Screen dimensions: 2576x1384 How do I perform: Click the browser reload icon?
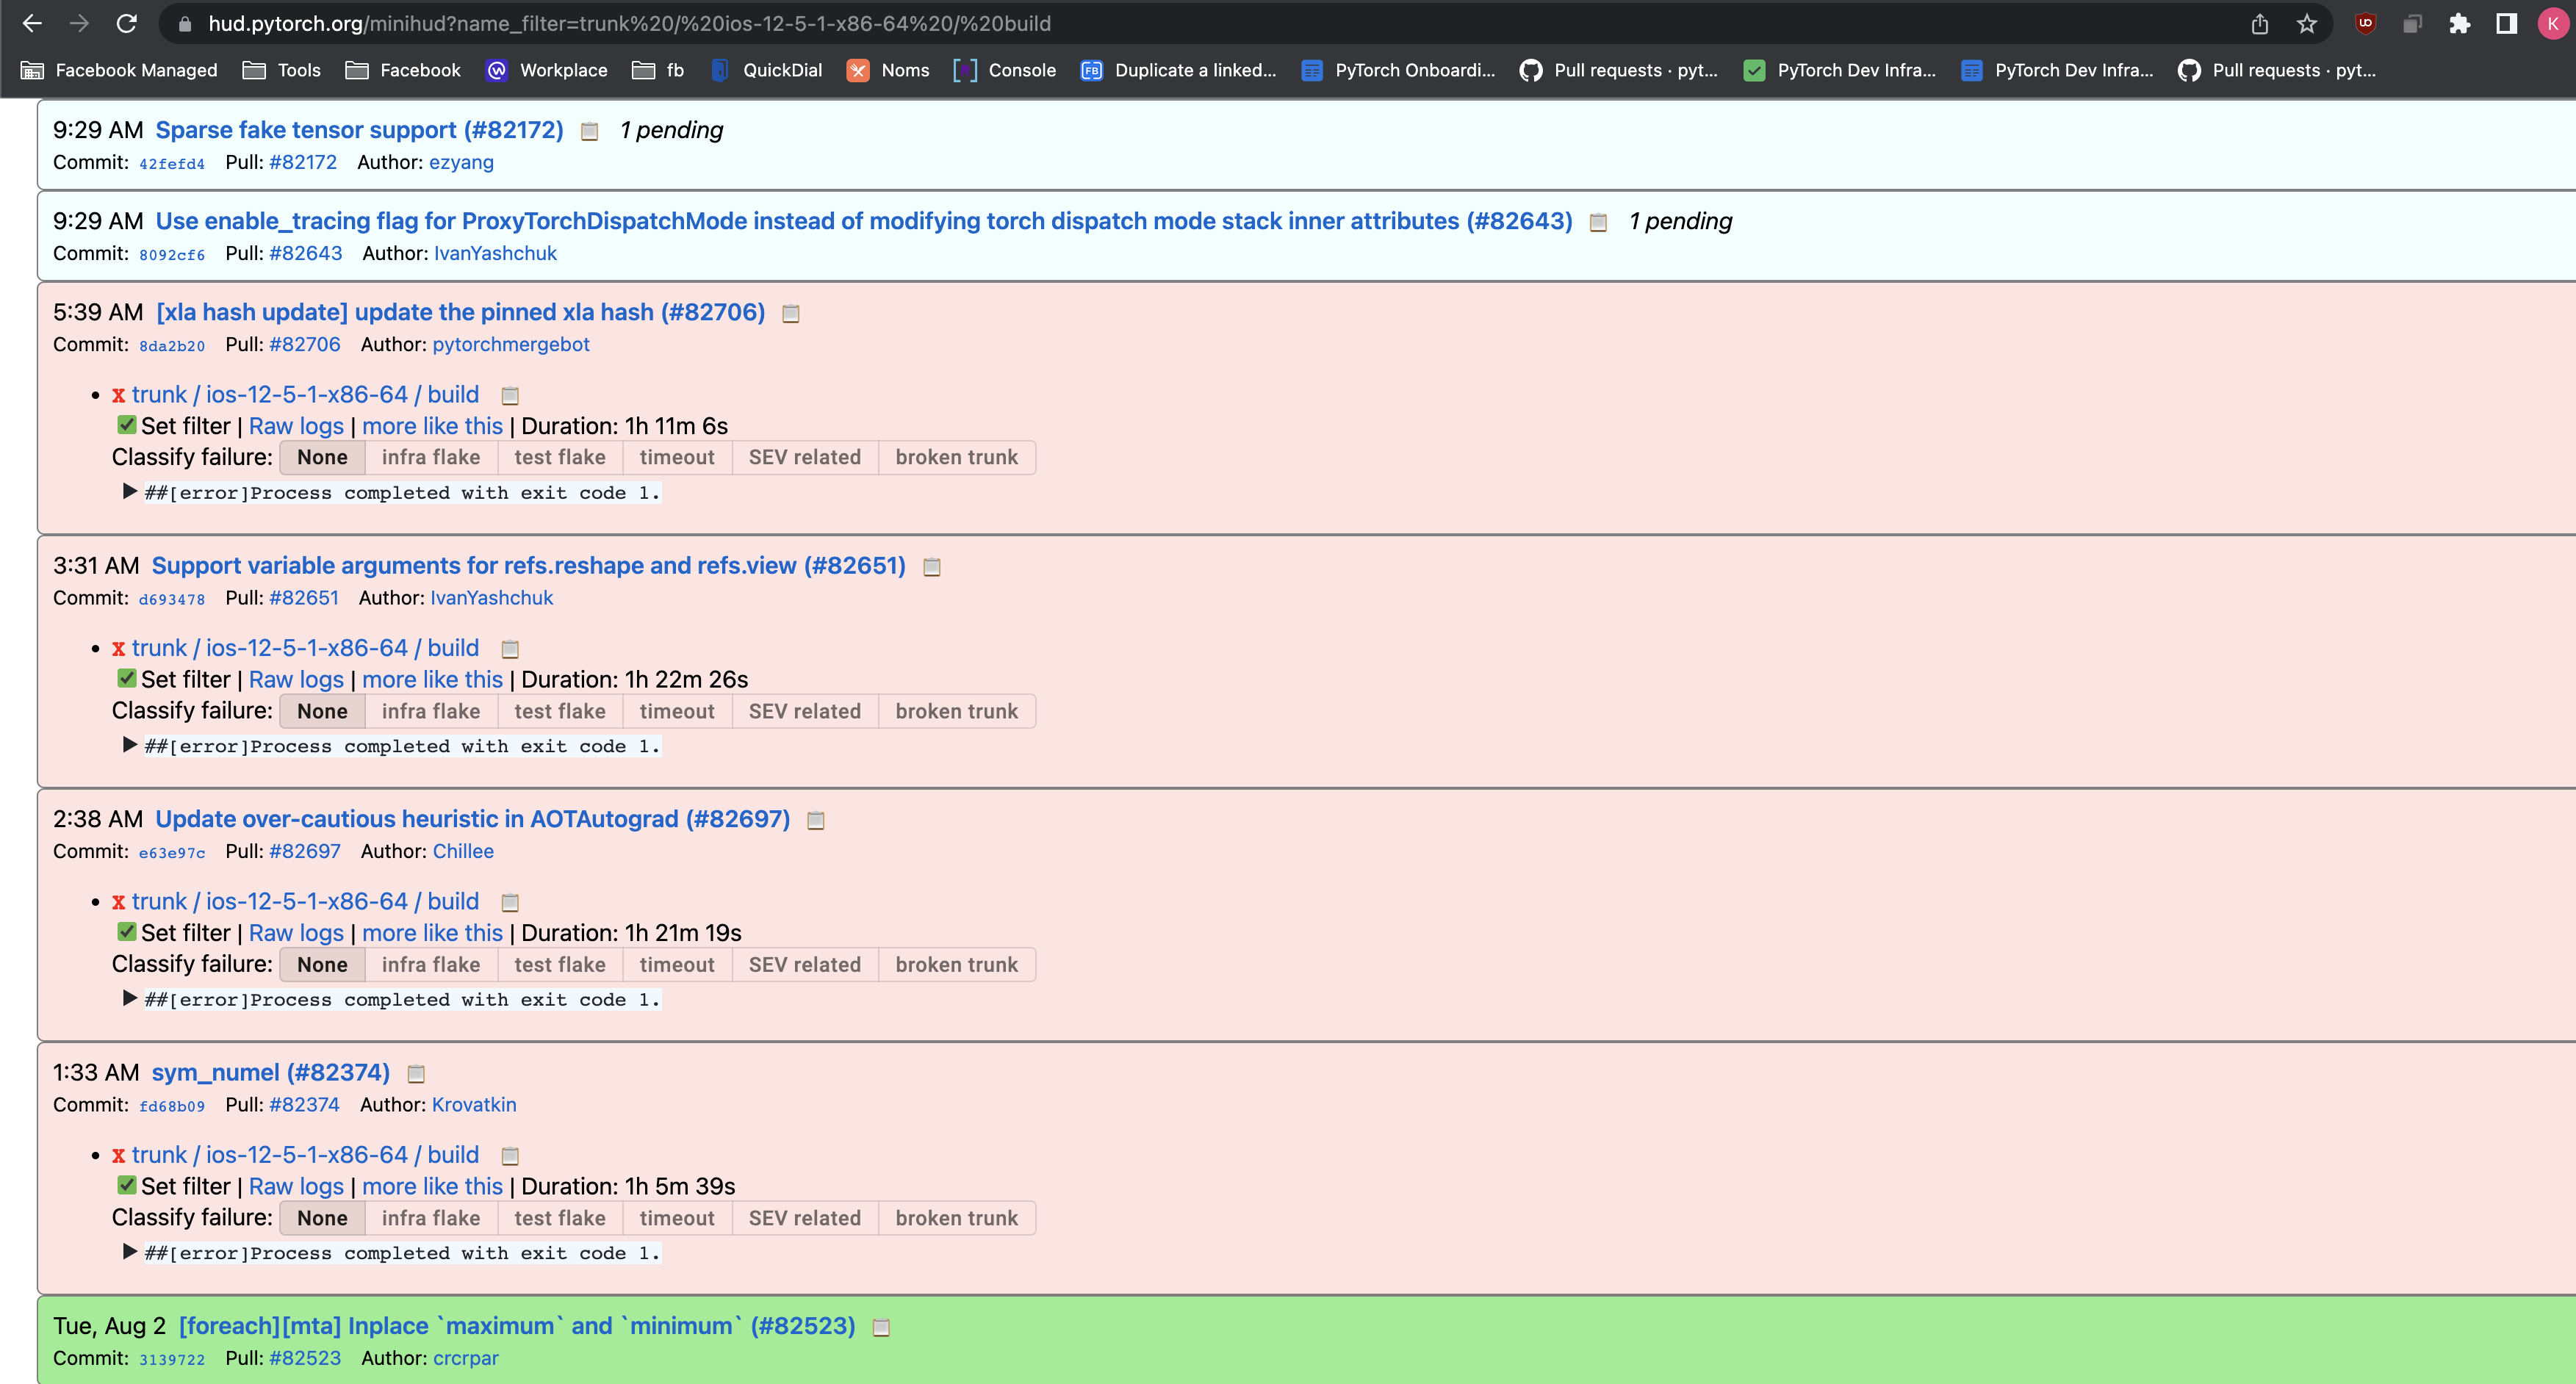126,23
